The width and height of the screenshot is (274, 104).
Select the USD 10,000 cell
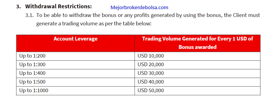[x=197, y=56]
